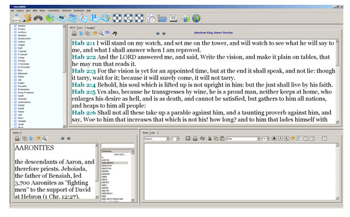Click the open colorful book icon
Screen dimensions: 350x217
[x=105, y=18]
